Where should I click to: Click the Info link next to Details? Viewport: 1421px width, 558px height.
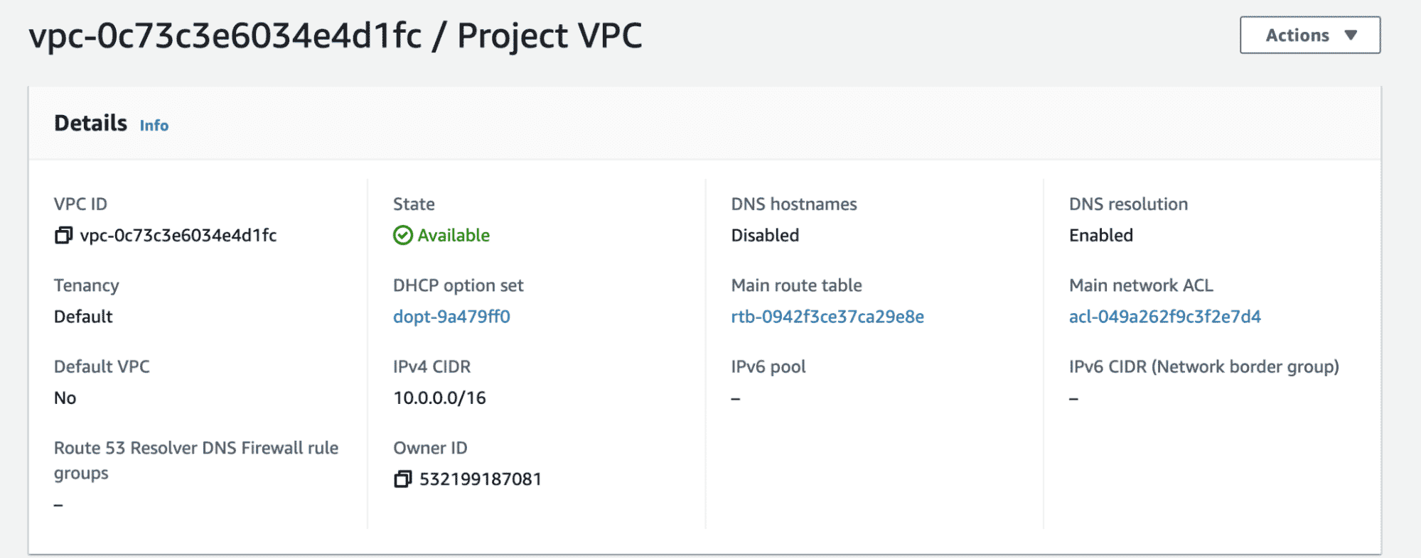[154, 126]
